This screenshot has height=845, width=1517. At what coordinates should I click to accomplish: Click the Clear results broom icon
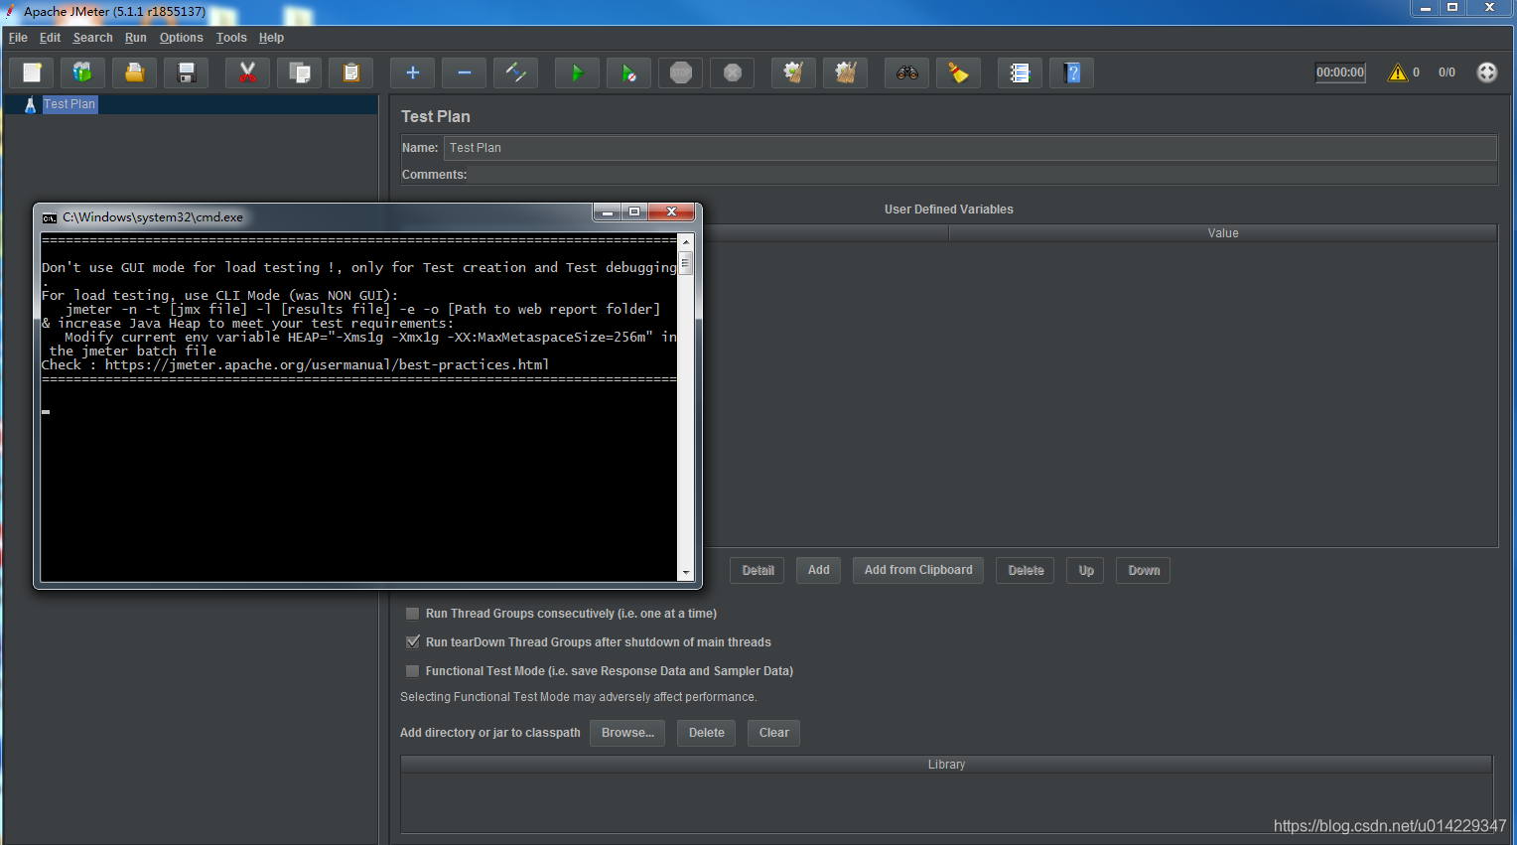pyautogui.click(x=794, y=72)
